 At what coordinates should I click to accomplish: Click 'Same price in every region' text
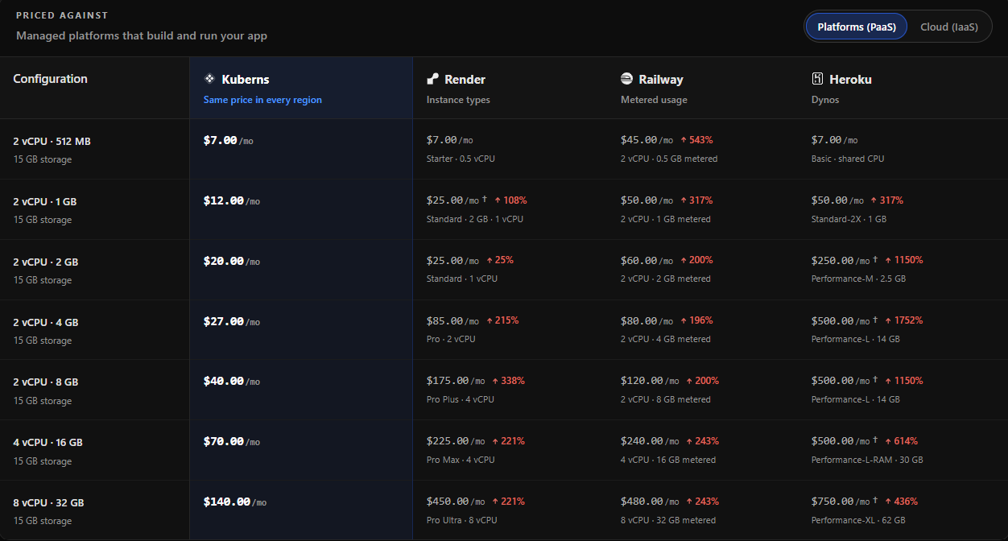coord(262,100)
